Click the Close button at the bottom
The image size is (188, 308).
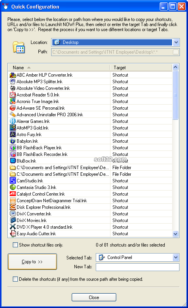pos(94,297)
